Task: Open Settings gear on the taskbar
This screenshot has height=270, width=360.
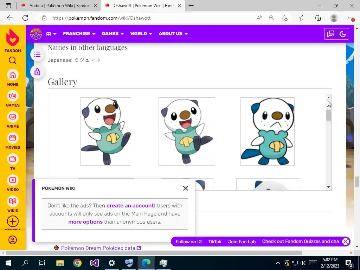Action: (x=111, y=263)
